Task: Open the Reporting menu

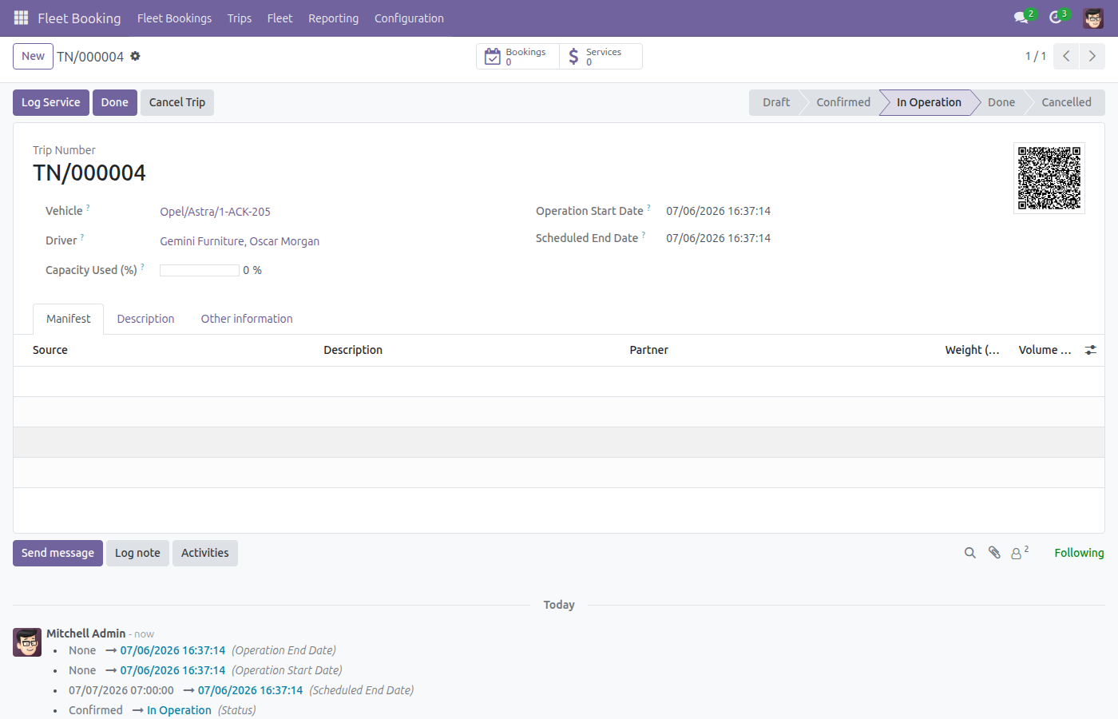Action: [333, 18]
